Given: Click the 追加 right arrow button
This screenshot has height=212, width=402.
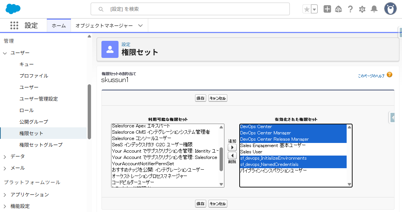Looking at the screenshot, I should [232, 147].
